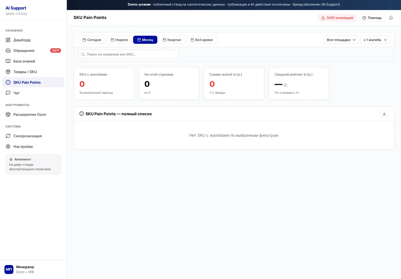Open the Дашборд dashboard icon
This screenshot has width=401, height=279.
tap(8, 40)
